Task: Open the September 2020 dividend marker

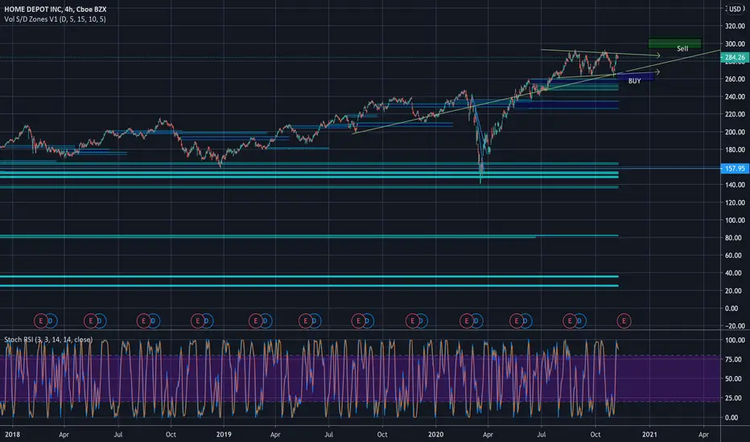Action: point(579,321)
